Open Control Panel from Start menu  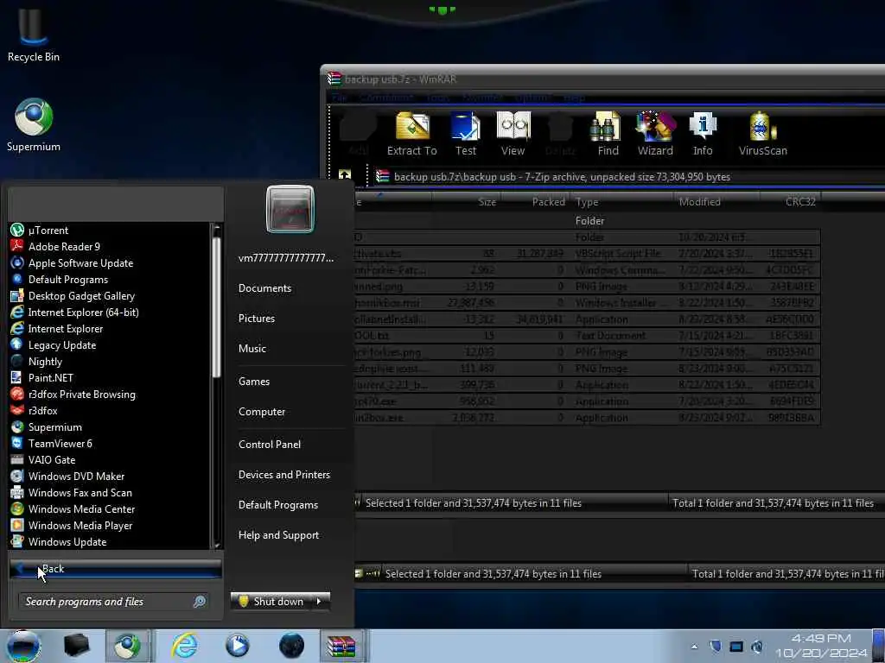coord(270,445)
